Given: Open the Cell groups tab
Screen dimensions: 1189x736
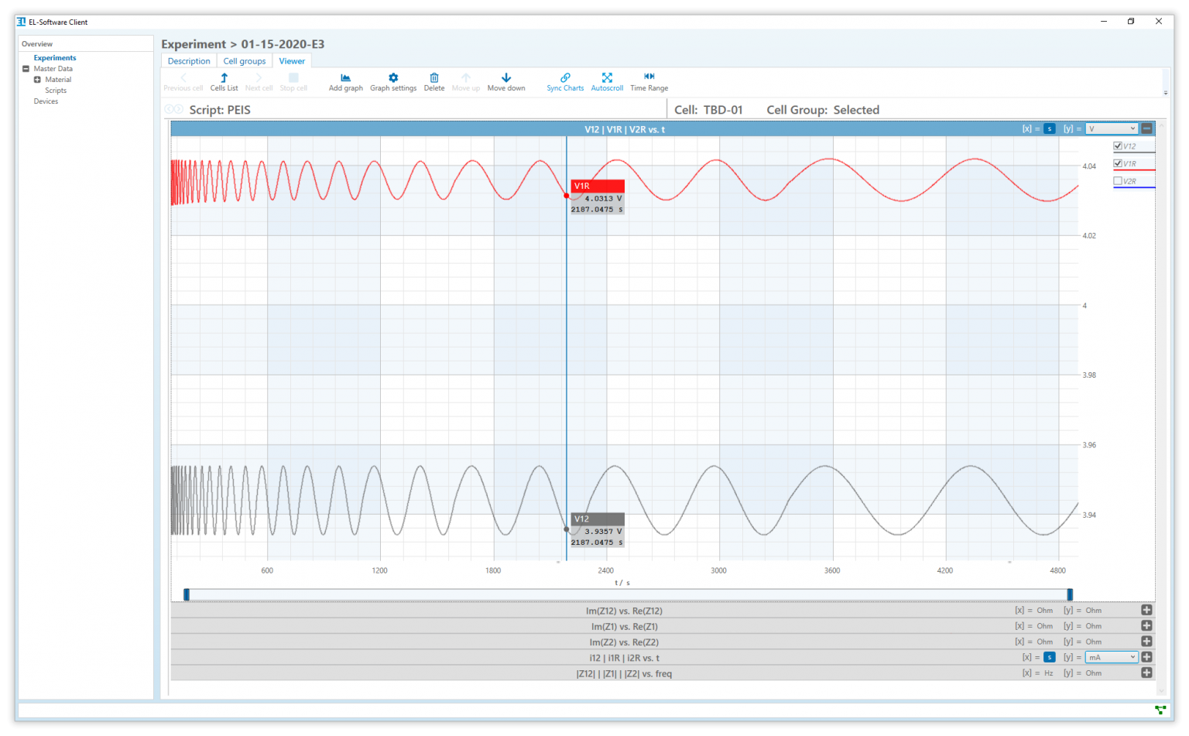Looking at the screenshot, I should pos(245,61).
